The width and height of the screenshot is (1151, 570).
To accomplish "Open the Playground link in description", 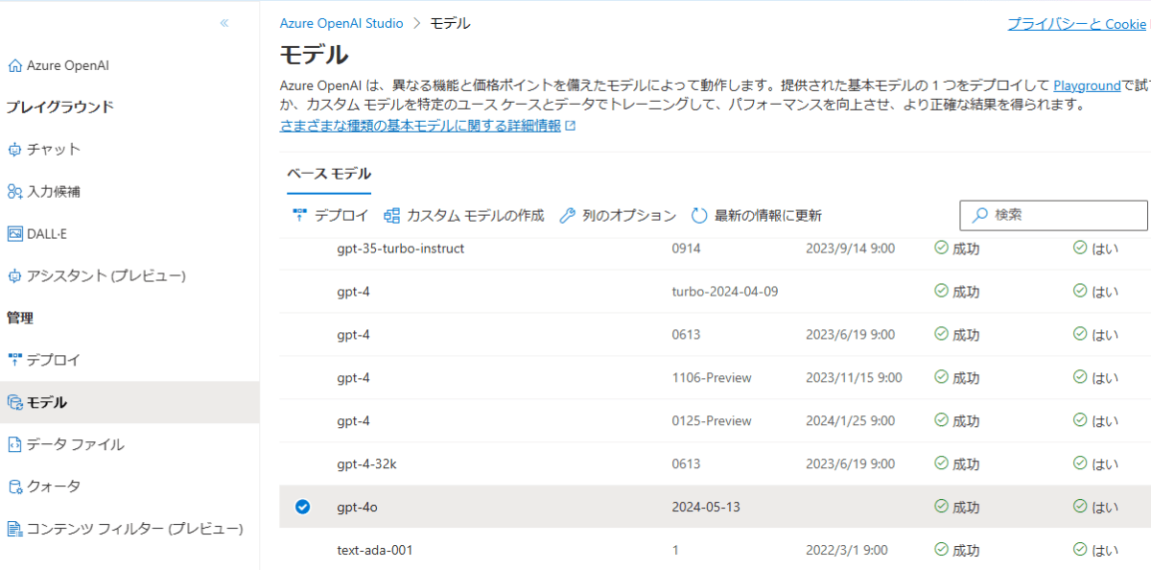I will [x=1087, y=85].
